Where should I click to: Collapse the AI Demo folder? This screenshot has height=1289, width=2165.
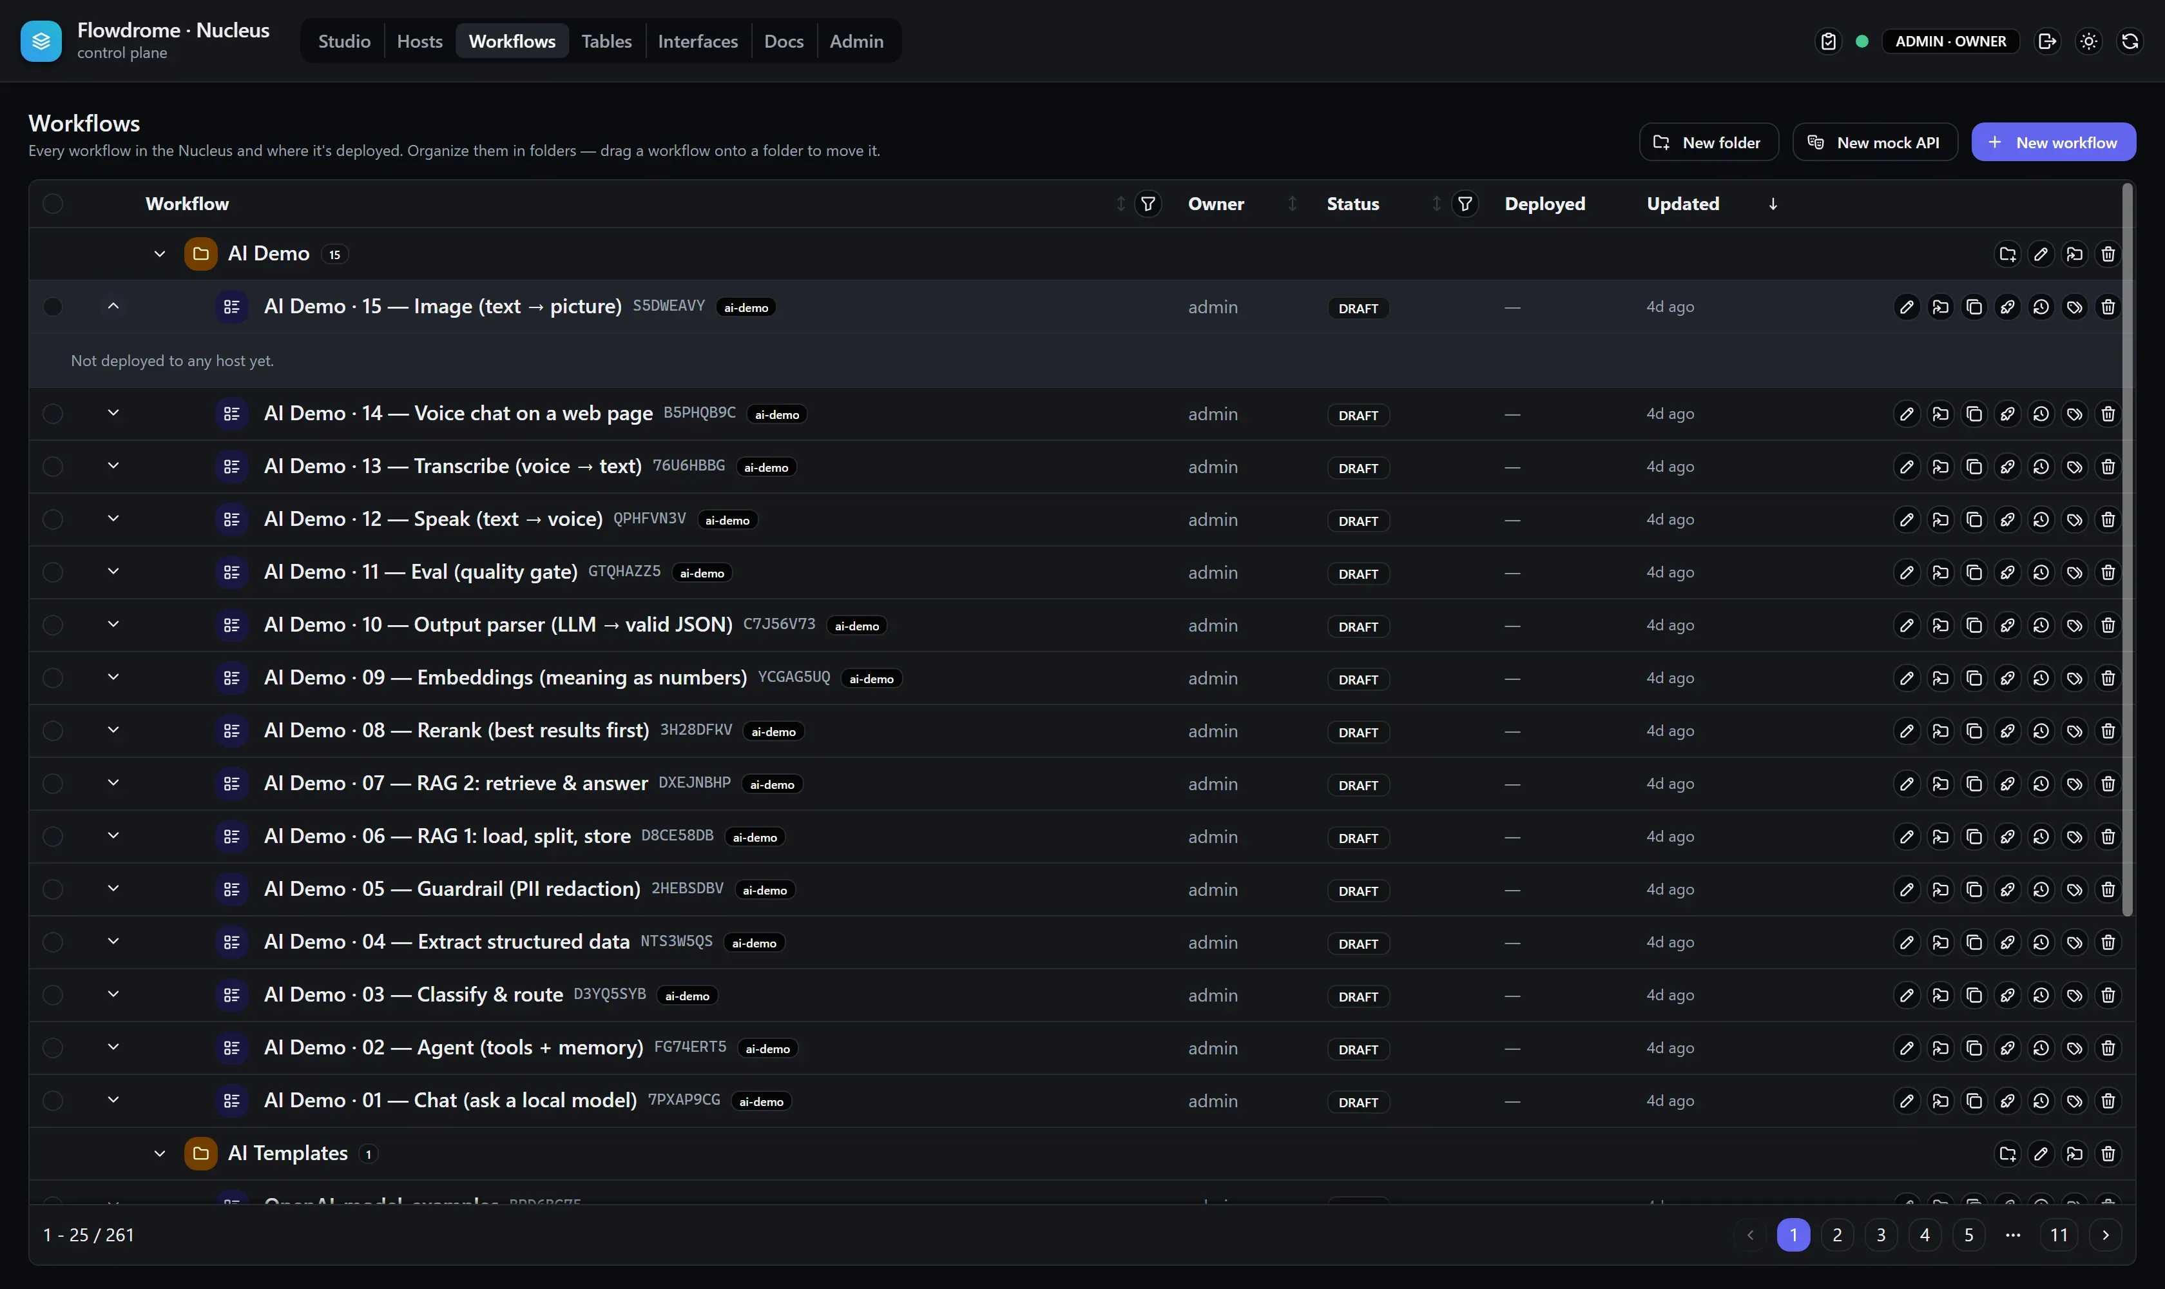[159, 254]
